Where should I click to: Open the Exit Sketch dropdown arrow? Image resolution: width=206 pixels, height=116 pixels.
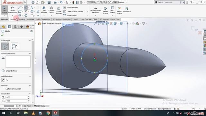point(4,16)
